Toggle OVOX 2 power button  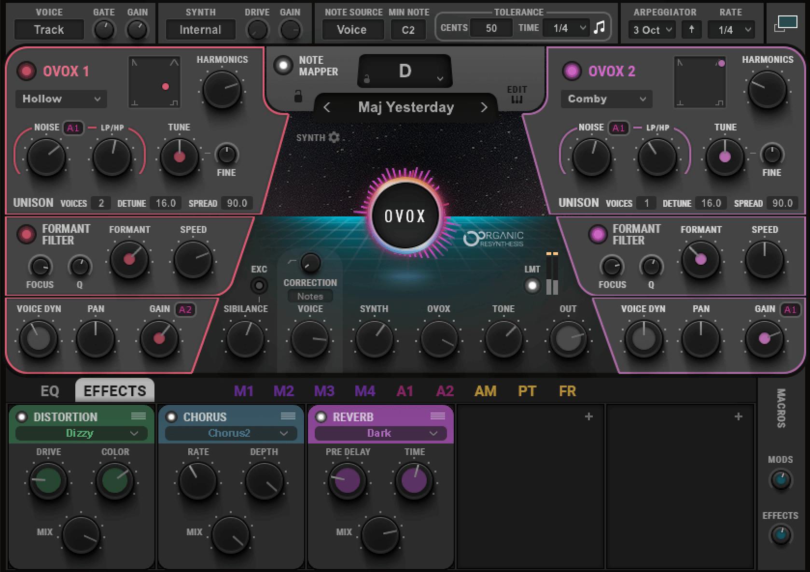[x=572, y=71]
